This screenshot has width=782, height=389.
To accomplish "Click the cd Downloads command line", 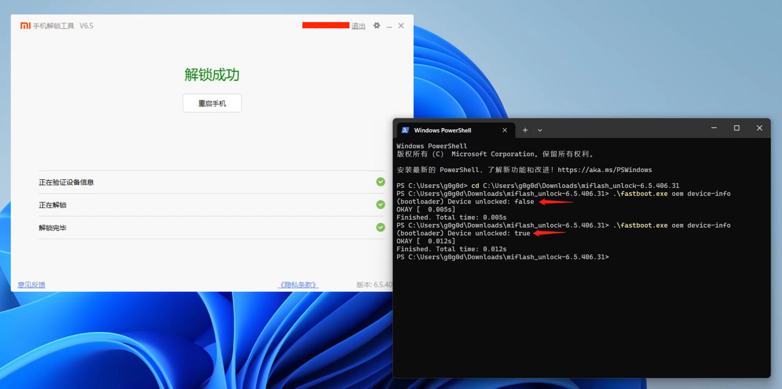I will coord(538,185).
